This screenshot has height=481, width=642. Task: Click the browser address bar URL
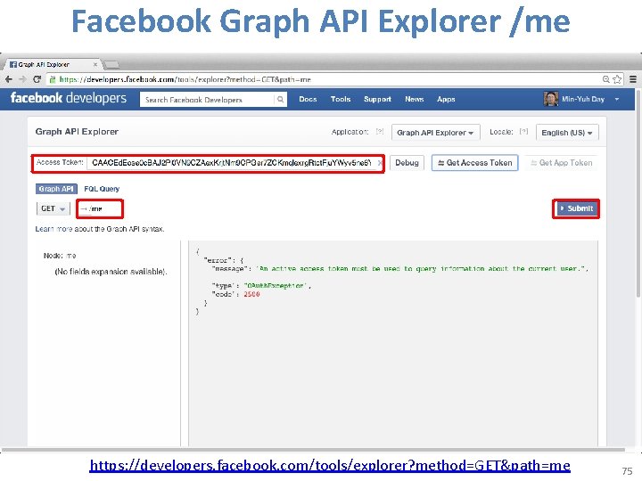tap(185, 79)
